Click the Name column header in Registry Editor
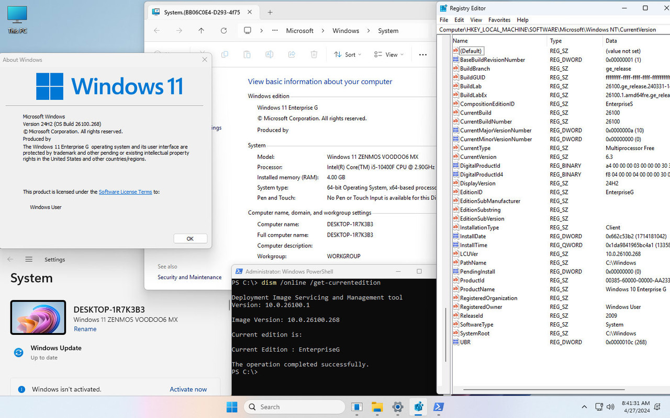 [499, 41]
